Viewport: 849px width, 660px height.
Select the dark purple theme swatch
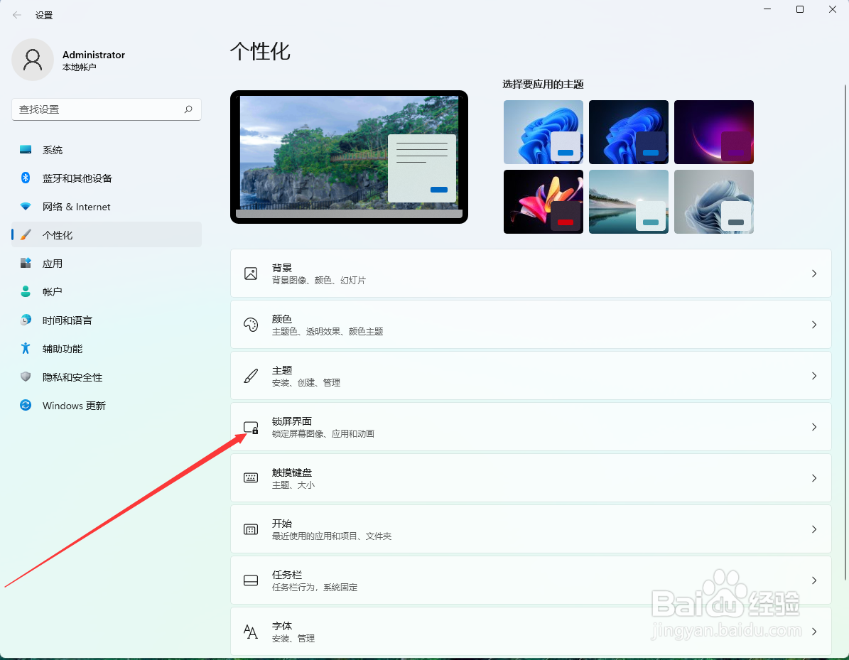point(713,131)
